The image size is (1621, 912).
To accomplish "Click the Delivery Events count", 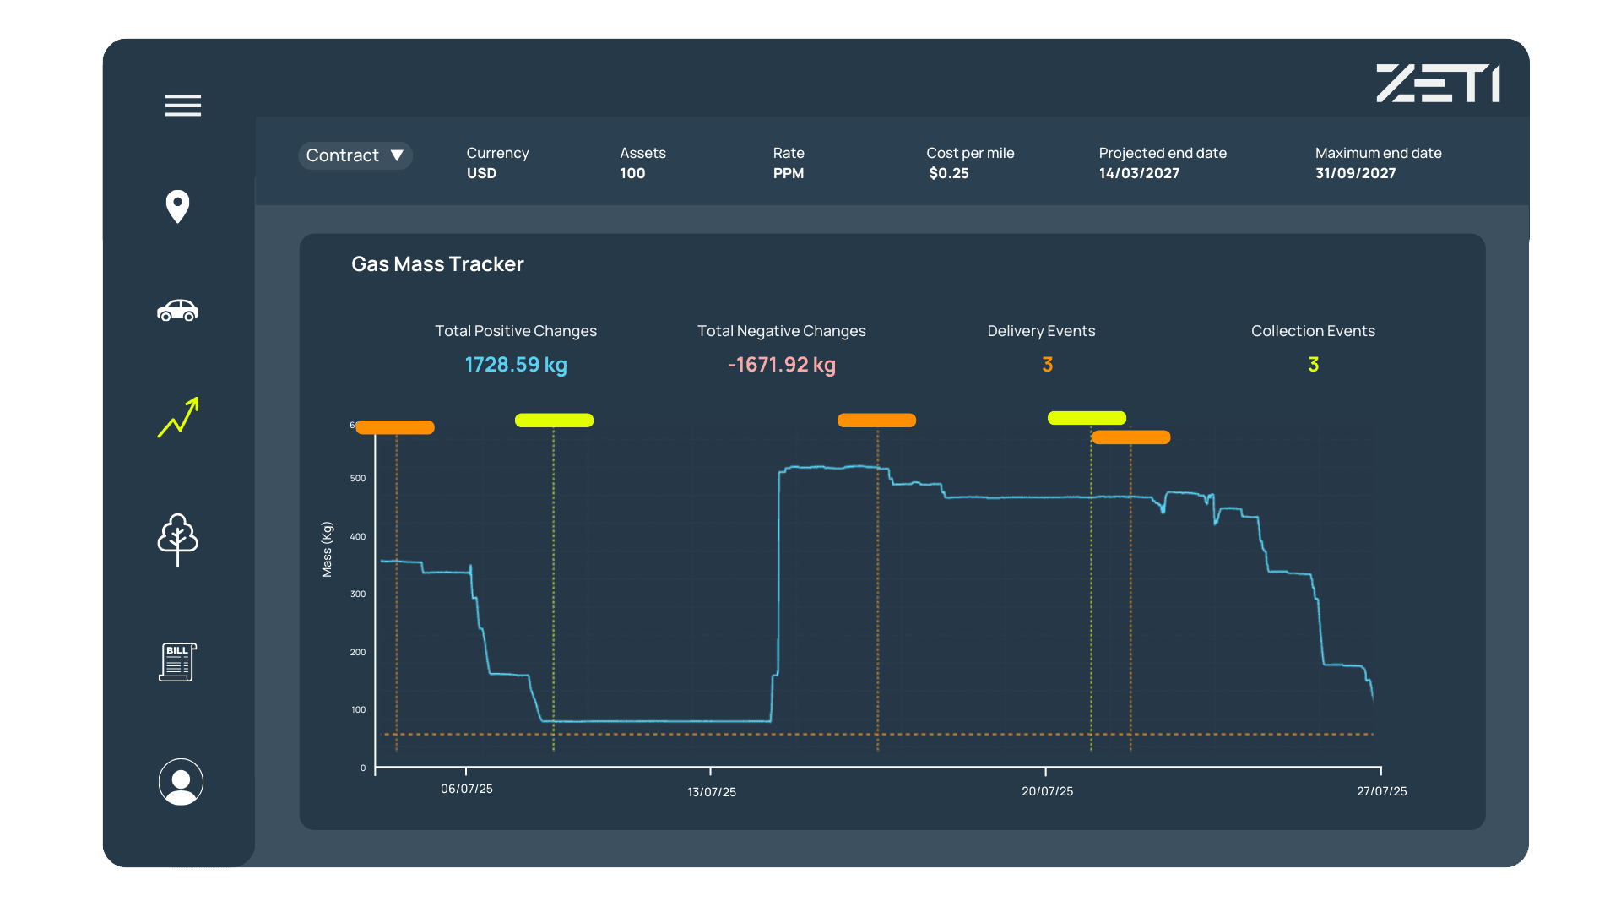I will point(1047,365).
